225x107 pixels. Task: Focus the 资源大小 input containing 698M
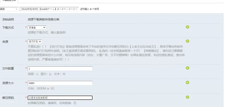[60, 83]
